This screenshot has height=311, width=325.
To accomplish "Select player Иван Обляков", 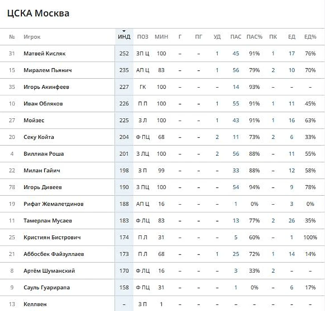I will coord(43,104).
